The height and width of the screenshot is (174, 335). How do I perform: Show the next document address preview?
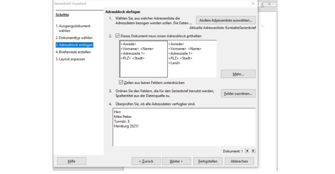point(253,151)
